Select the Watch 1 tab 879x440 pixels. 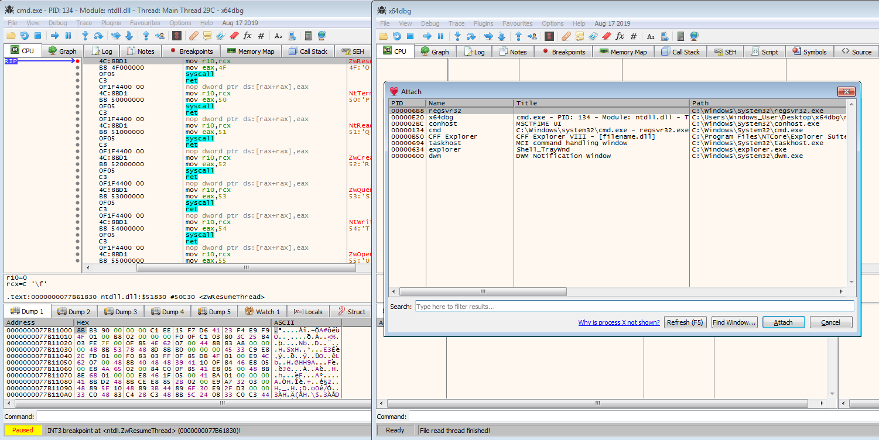[x=263, y=312]
